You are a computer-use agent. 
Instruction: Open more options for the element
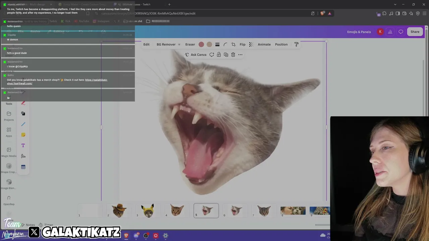(x=240, y=55)
